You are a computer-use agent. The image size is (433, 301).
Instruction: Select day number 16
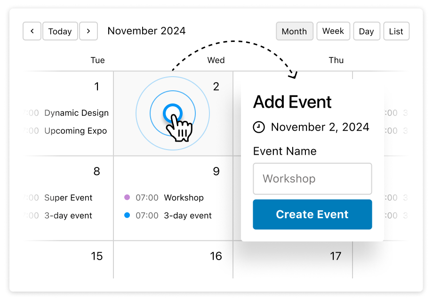216,256
